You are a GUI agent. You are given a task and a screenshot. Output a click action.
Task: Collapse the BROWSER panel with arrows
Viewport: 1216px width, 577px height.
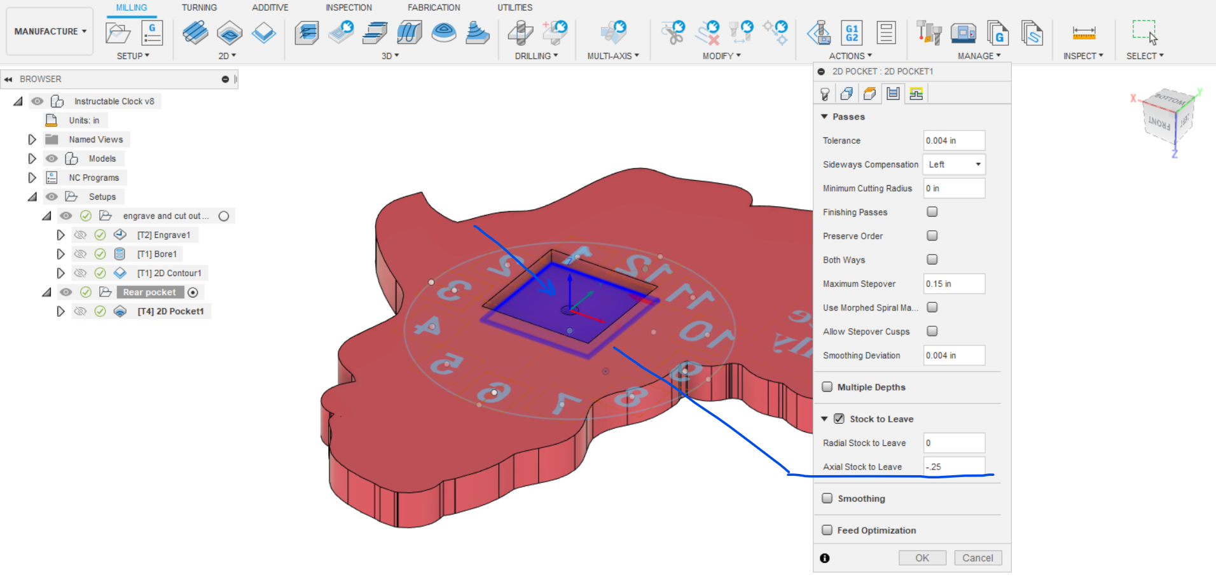click(x=8, y=79)
